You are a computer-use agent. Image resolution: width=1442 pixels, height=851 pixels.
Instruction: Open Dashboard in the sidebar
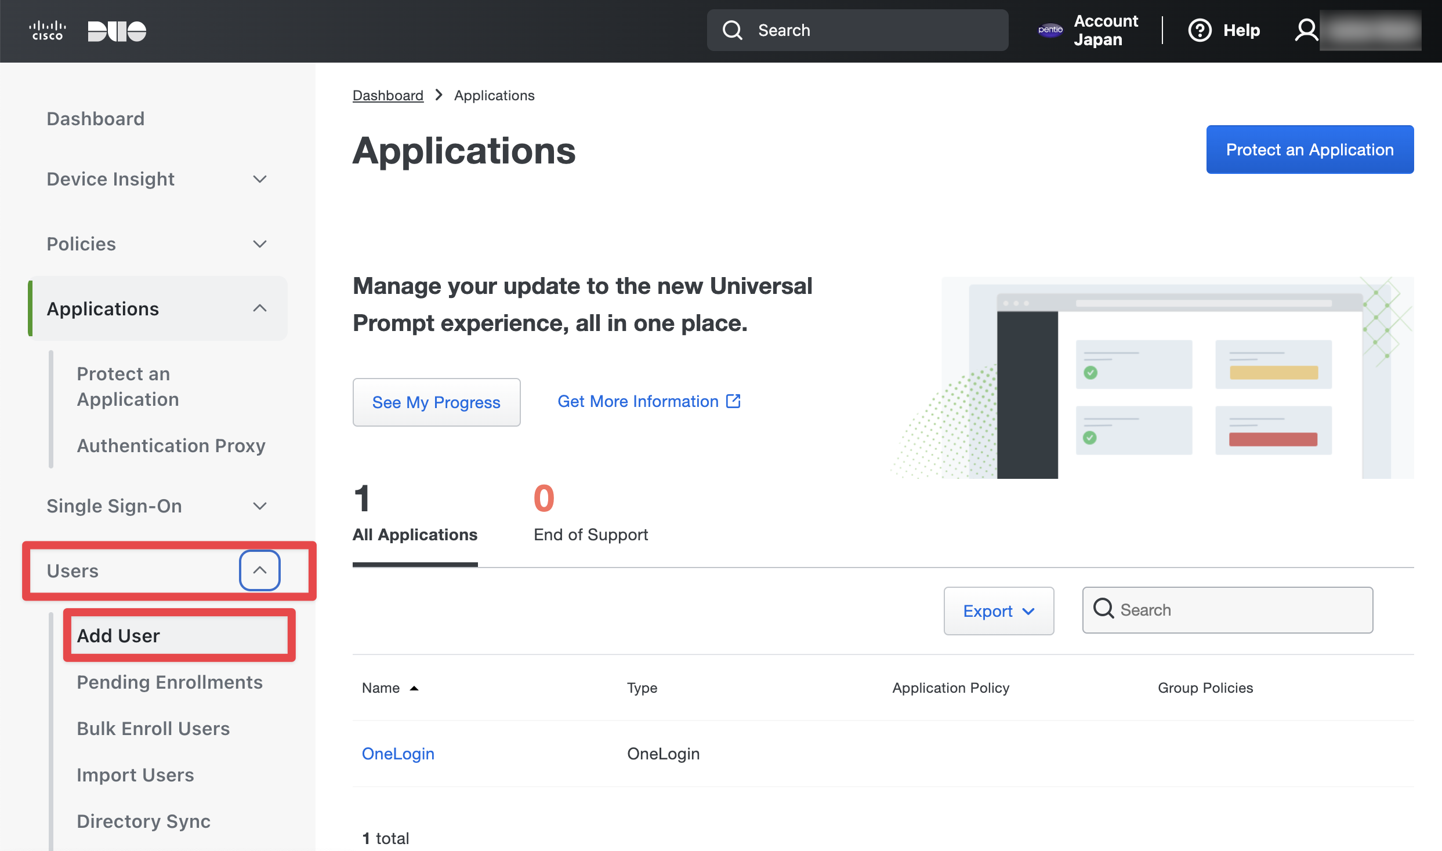point(96,119)
